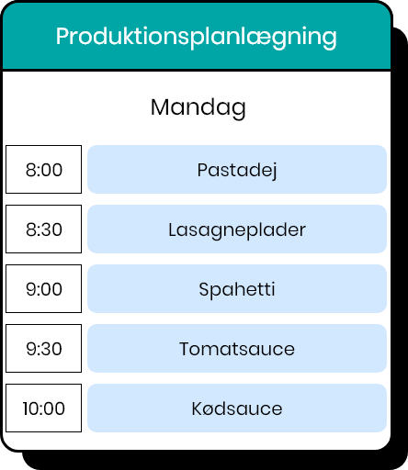
Task: Open the Lasagneplader production entry
Action: tap(237, 229)
